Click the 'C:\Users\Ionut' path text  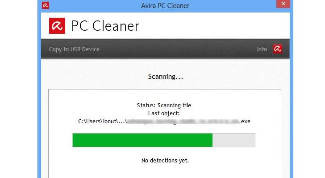[x=97, y=121]
